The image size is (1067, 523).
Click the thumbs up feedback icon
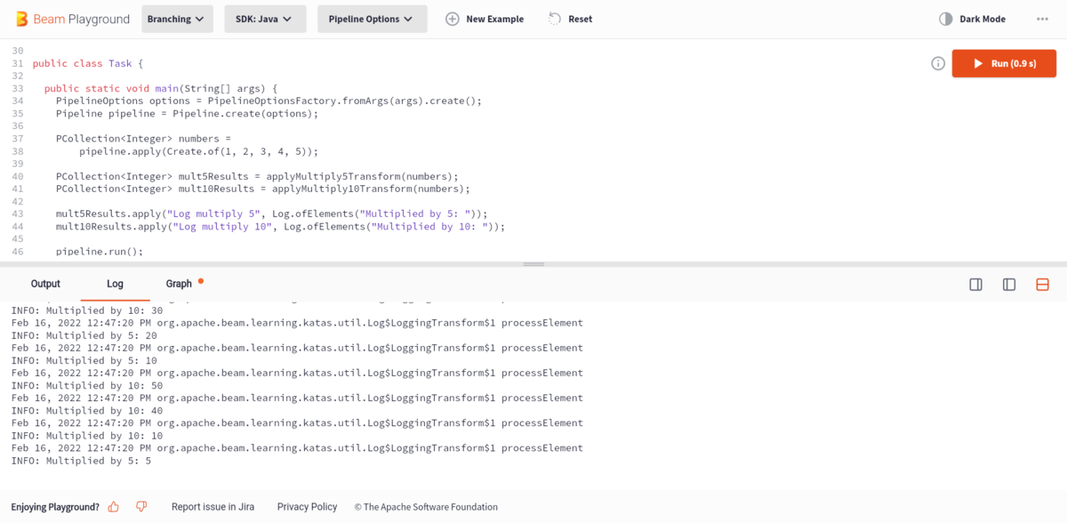pos(114,507)
